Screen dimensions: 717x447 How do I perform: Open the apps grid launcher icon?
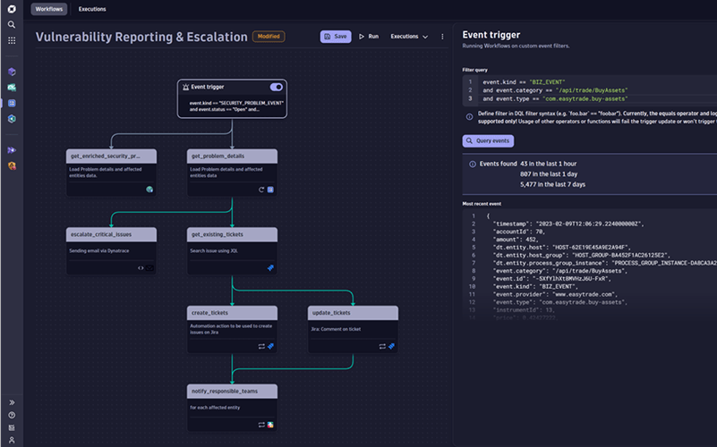point(12,39)
